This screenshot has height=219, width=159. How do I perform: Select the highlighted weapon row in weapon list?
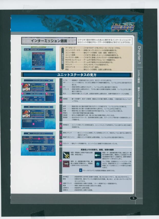(38, 138)
